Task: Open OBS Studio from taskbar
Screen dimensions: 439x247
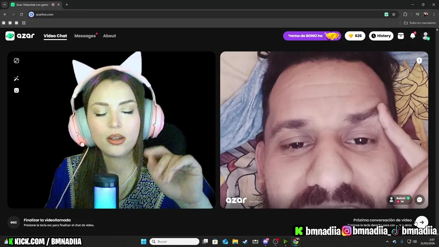Action: [x=275, y=242]
